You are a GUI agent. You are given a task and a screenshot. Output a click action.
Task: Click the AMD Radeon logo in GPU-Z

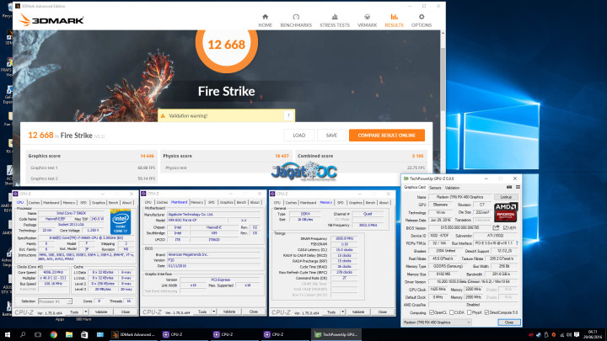point(506,212)
